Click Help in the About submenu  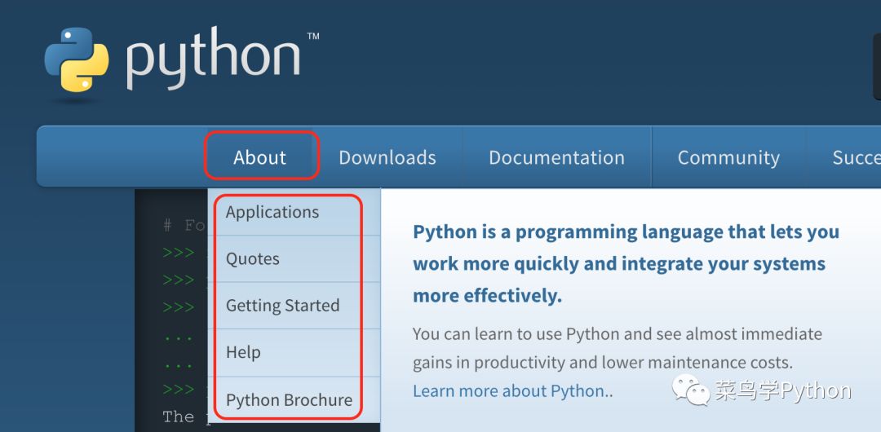click(x=243, y=352)
